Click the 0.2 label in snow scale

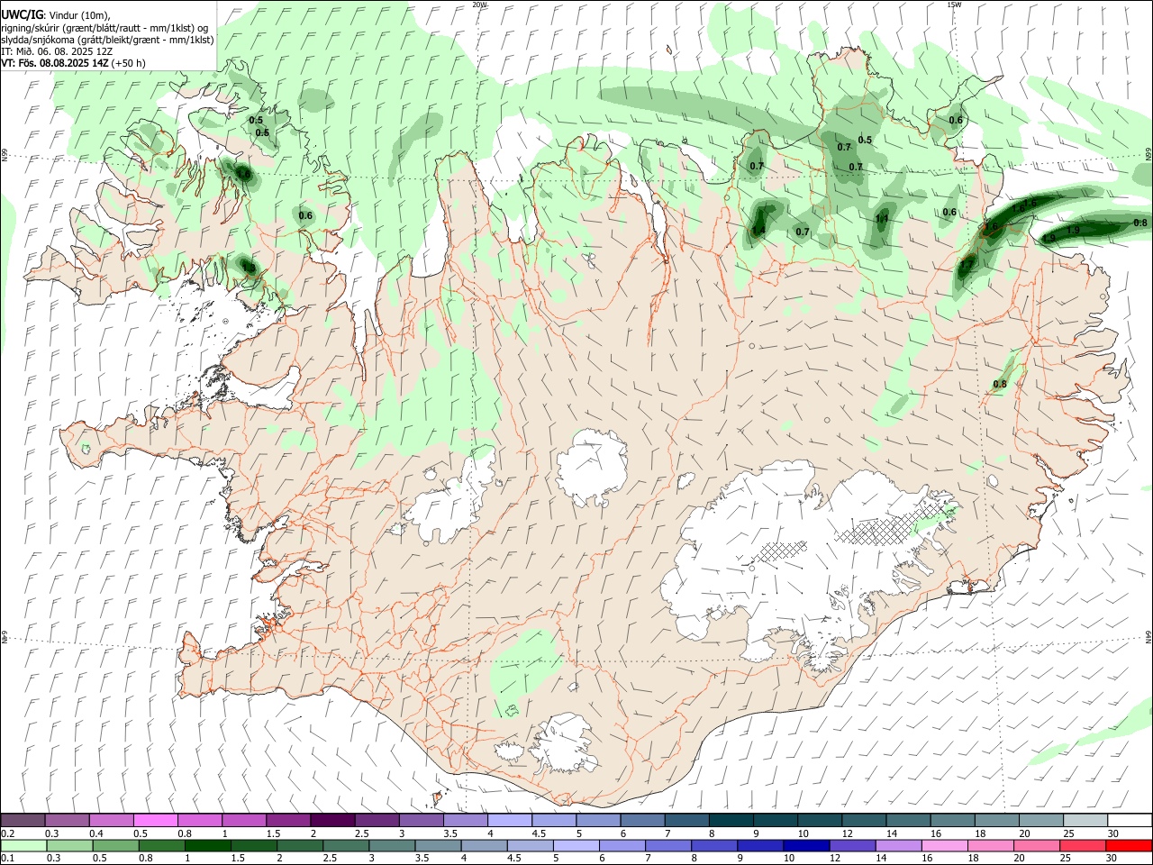pos(8,833)
